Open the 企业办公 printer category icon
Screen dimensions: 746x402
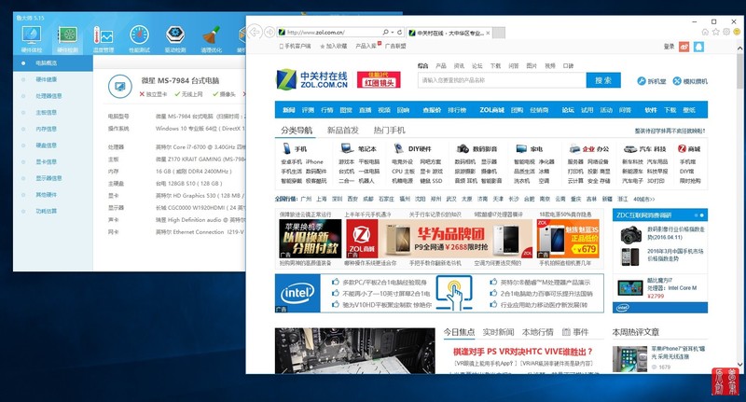click(x=574, y=148)
